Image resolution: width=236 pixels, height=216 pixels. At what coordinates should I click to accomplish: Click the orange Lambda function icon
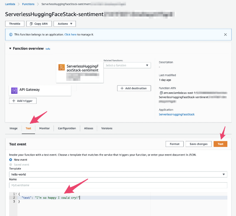pos(62,67)
